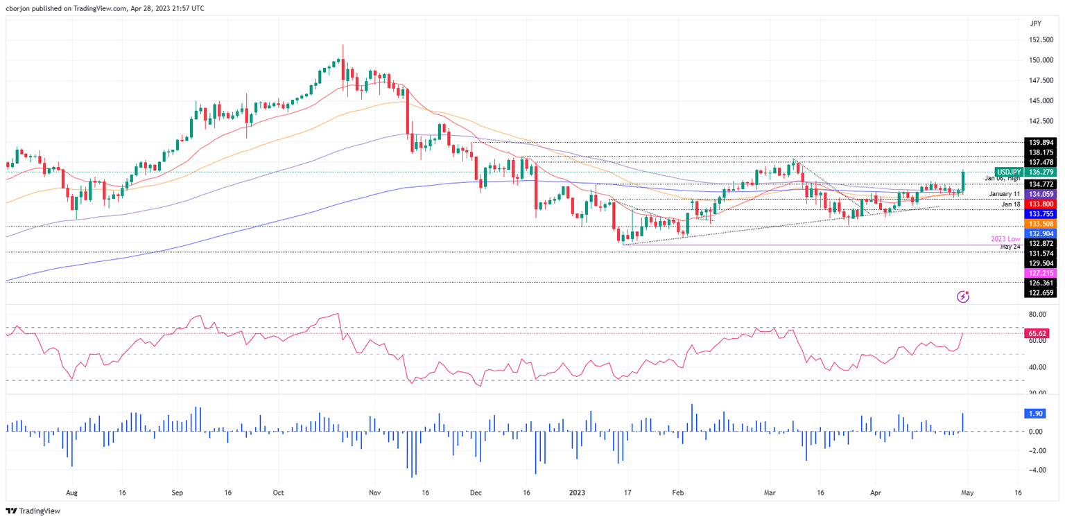This screenshot has height=521, width=1065.
Task: Click the "2023 Low" annotation text
Action: (1005, 238)
